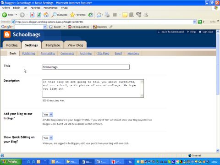Image resolution: width=220 pixels, height=165 pixels.
Task: Switch to Blogger window in taskbar
Action: [x=88, y=162]
